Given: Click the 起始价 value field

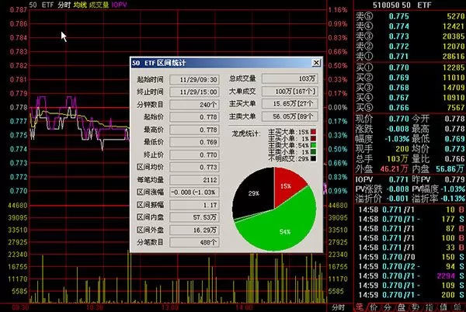Looking at the screenshot, I should coord(194,117).
